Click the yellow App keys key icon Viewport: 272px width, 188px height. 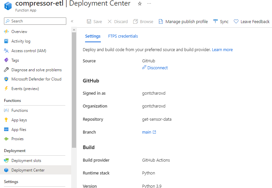pos(6,120)
